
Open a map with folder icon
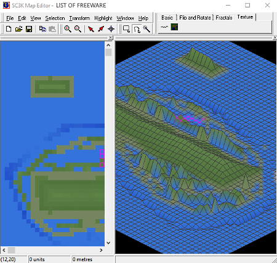tap(18, 29)
